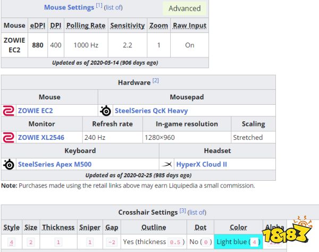Open ZOWIE XL2546 monitor link
The width and height of the screenshot is (319, 252).
41,138
